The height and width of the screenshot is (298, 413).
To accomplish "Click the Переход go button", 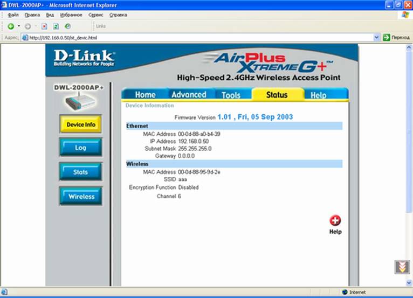I will point(396,37).
